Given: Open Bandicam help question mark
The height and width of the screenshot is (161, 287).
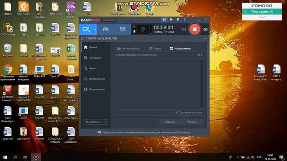Looking at the screenshot, I should pos(184,19).
